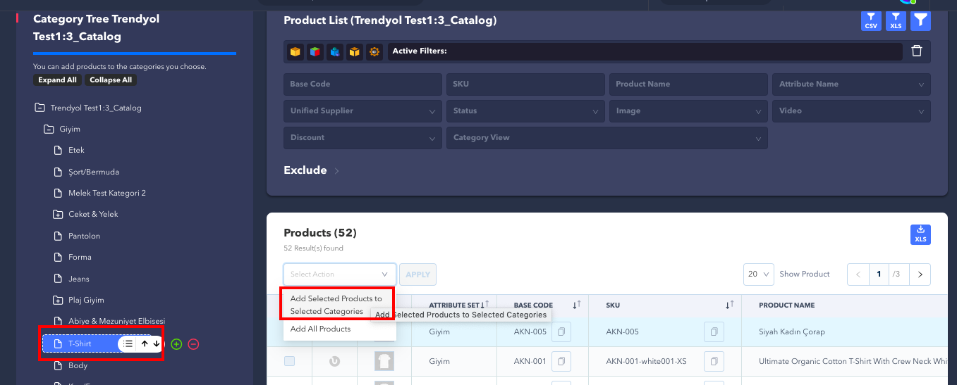This screenshot has height=385, width=957.
Task: Copy the AKN-005 base code
Action: pos(561,332)
